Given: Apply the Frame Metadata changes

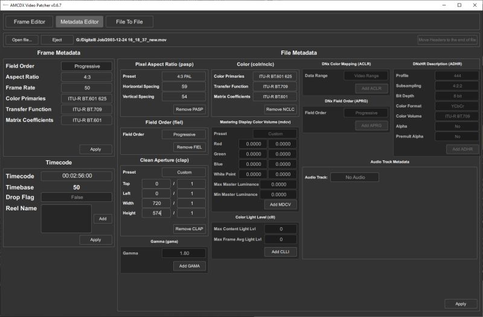Looking at the screenshot, I should coord(95,149).
